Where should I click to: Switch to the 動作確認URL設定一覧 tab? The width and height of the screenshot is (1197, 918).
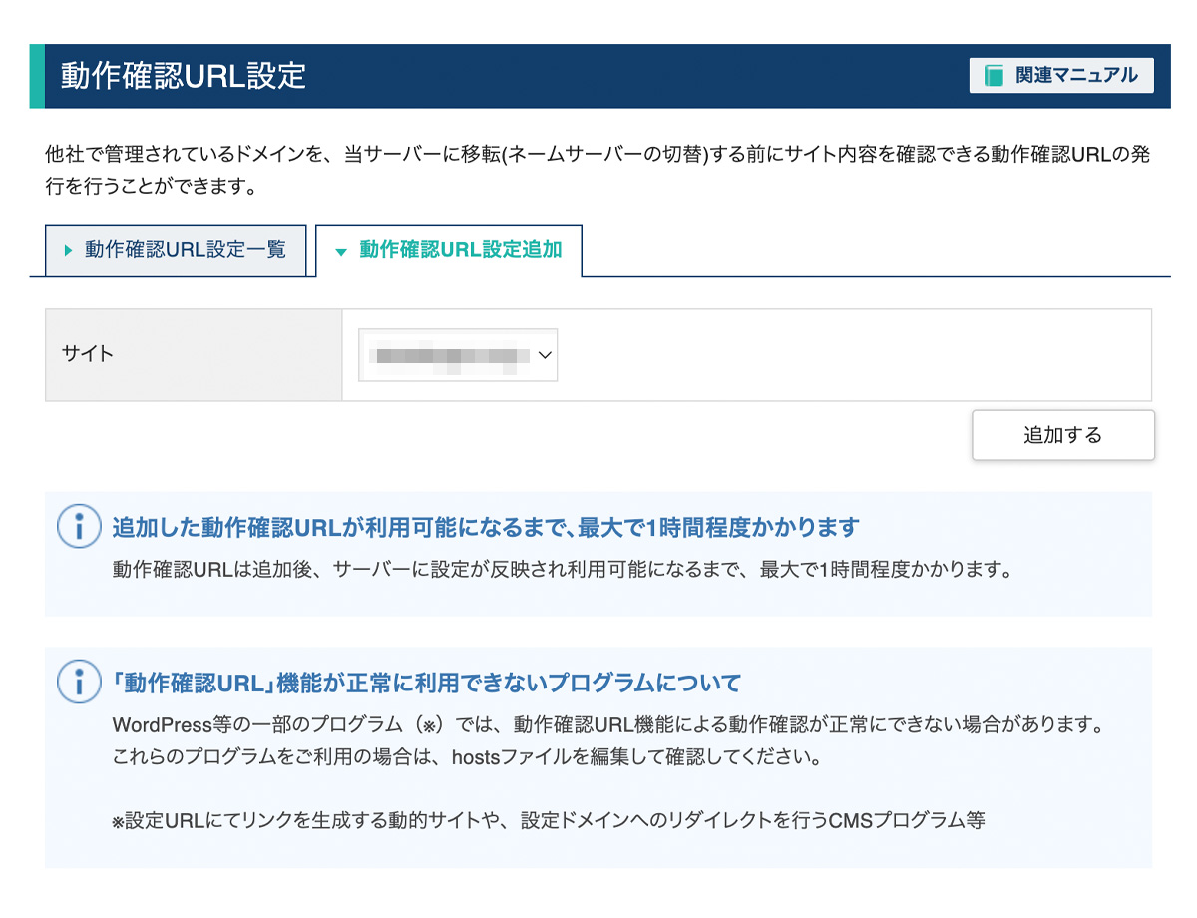(176, 250)
